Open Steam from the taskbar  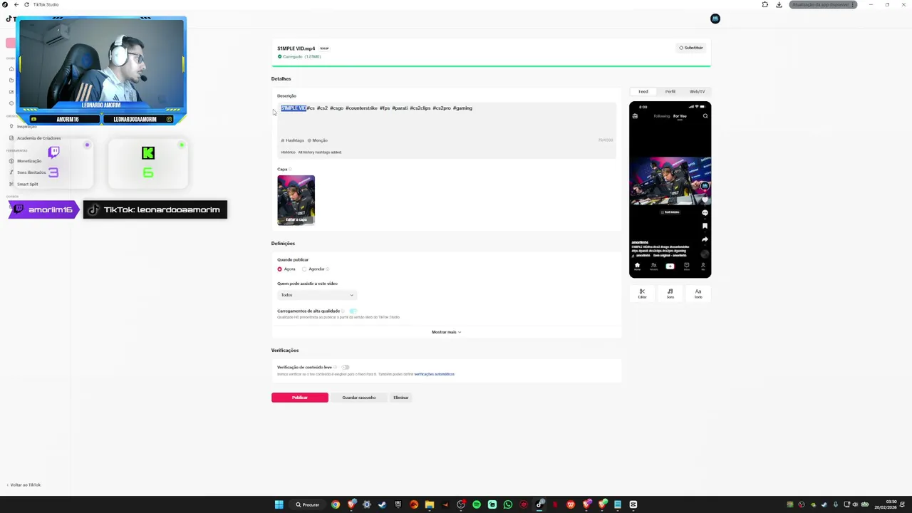(x=383, y=504)
